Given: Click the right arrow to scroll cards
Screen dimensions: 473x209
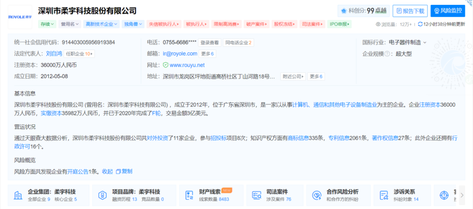Looking at the screenshot, I should [462, 195].
